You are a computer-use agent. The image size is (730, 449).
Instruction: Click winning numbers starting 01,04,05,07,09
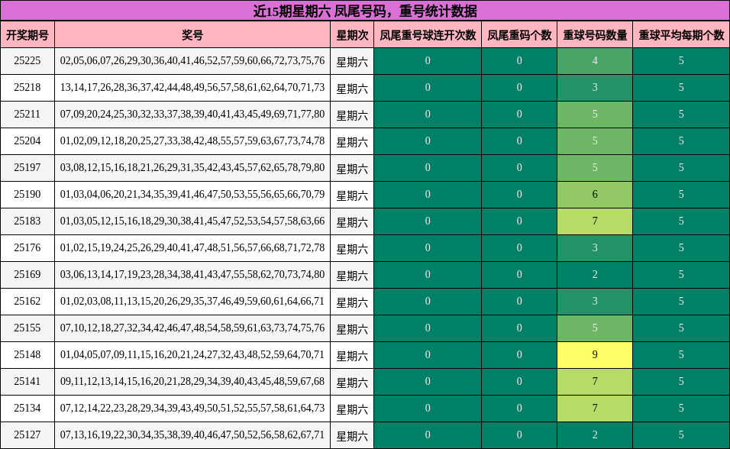tap(192, 354)
